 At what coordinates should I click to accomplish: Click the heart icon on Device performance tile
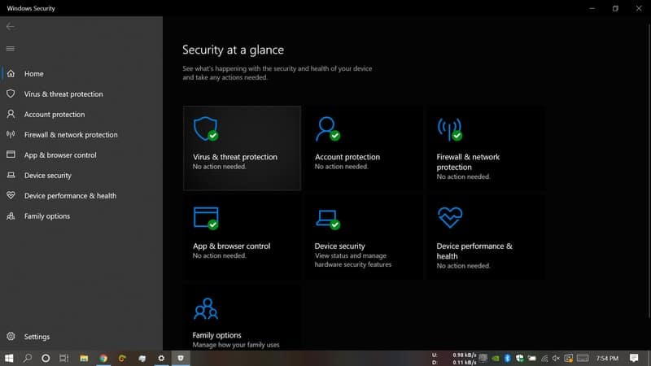click(x=450, y=217)
